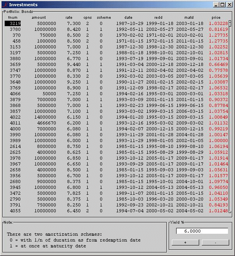The height and width of the screenshot is (256, 235).
Task: Click rate 9.440 in row 3659
Action: [x=74, y=64]
